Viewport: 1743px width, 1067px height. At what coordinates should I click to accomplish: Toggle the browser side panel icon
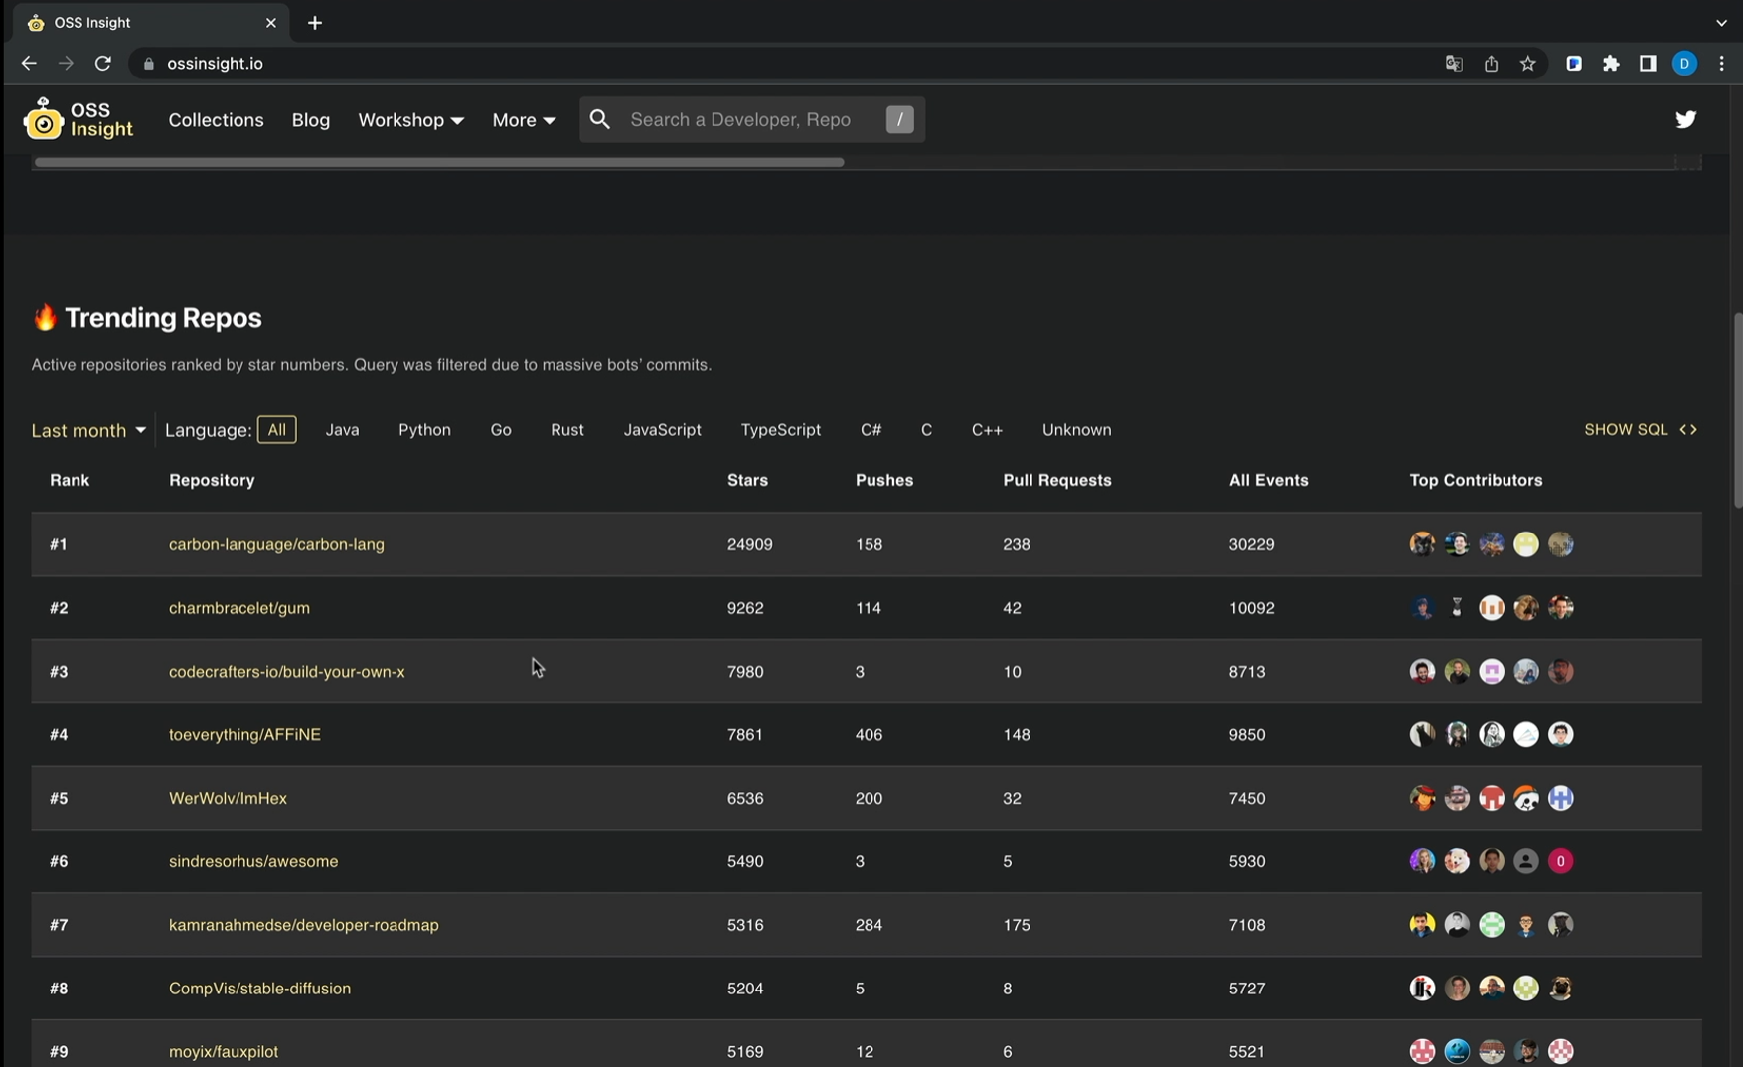coord(1648,64)
